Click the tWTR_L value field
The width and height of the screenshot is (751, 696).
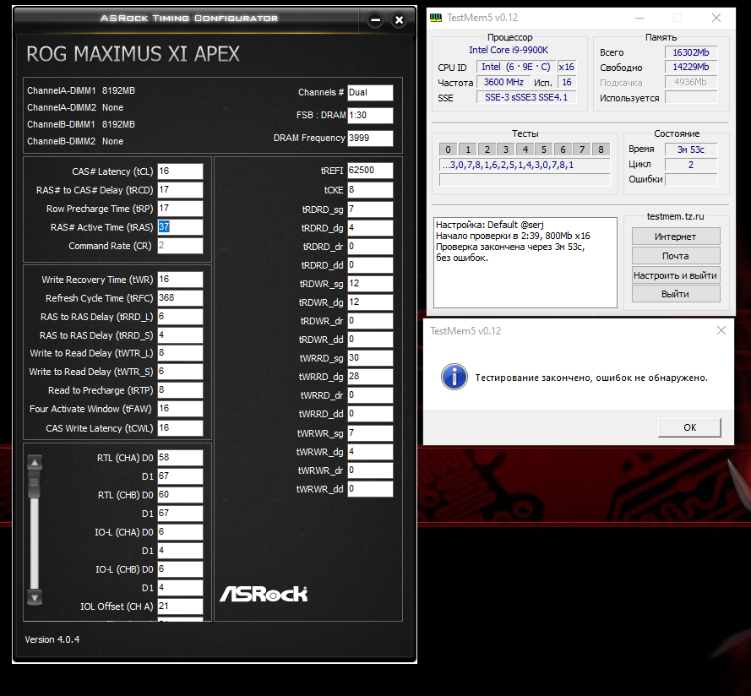180,353
